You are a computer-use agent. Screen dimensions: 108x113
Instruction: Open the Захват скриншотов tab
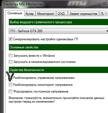tap(83, 14)
